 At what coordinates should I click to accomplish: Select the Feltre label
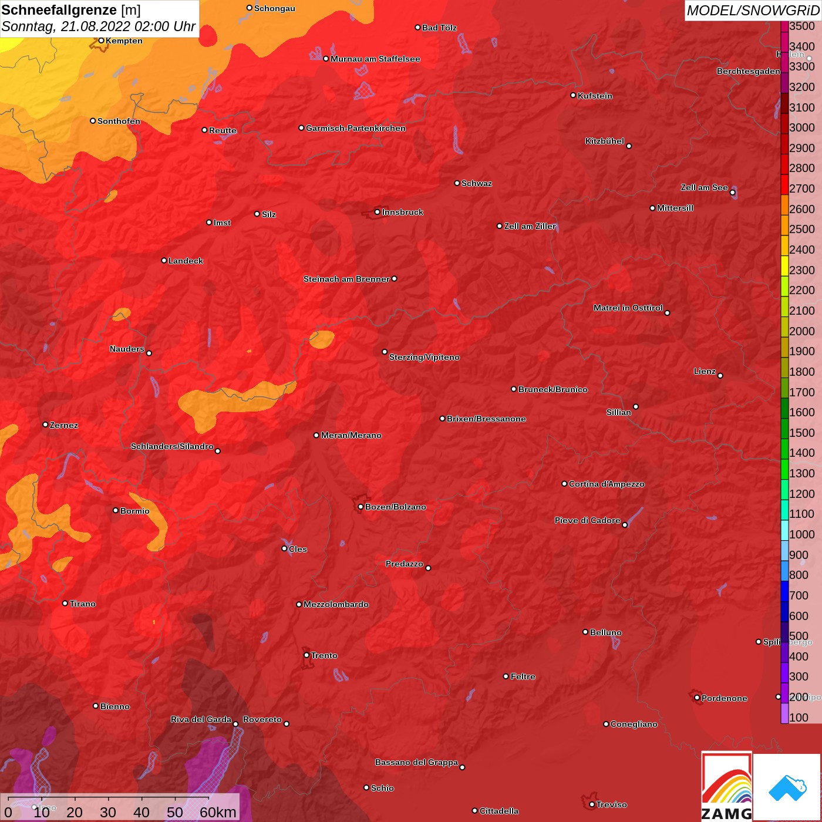pos(523,676)
